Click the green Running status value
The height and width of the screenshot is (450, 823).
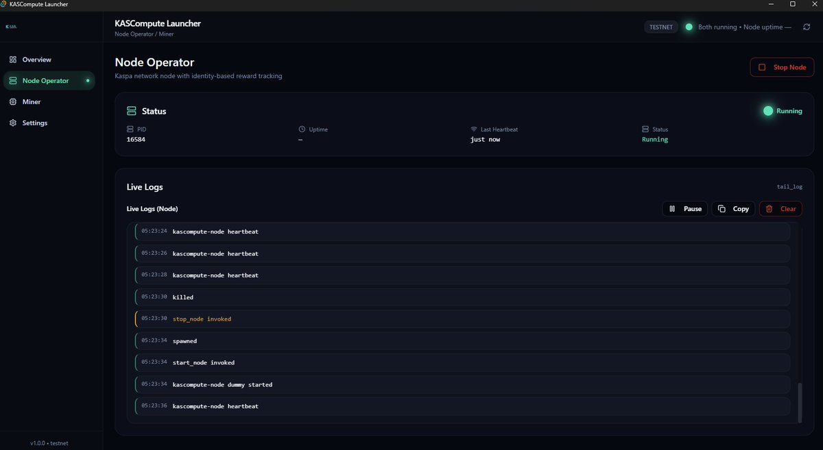pyautogui.click(x=655, y=140)
